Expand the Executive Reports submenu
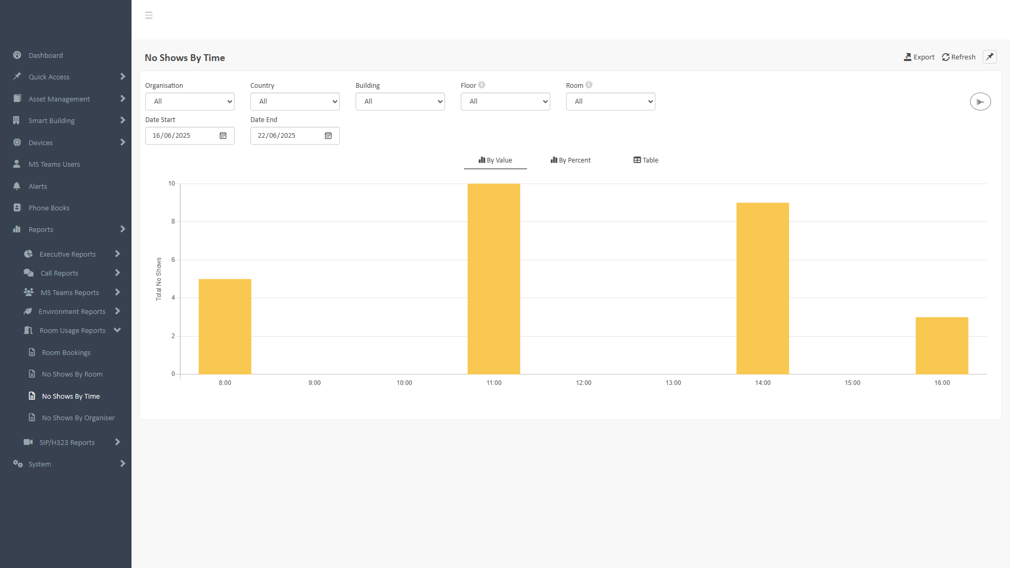The height and width of the screenshot is (568, 1010). (x=117, y=254)
